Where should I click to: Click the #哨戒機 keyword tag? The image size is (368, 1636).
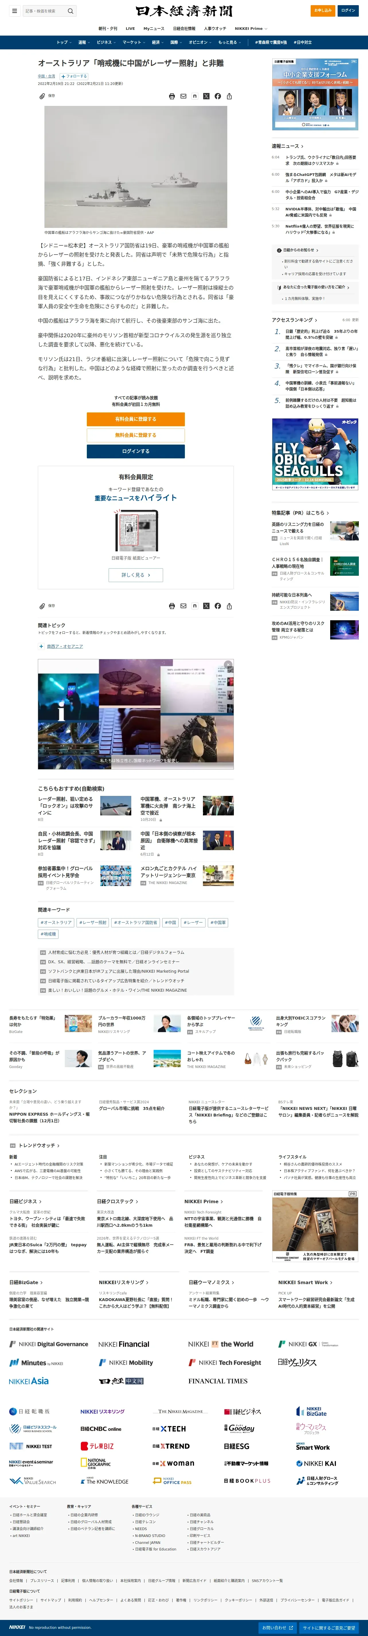[x=48, y=934]
